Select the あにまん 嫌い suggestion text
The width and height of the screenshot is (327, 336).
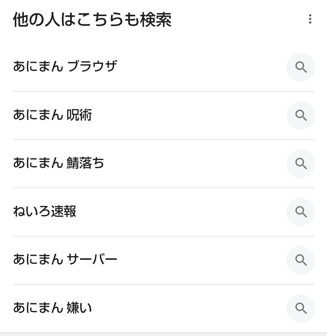(52, 308)
